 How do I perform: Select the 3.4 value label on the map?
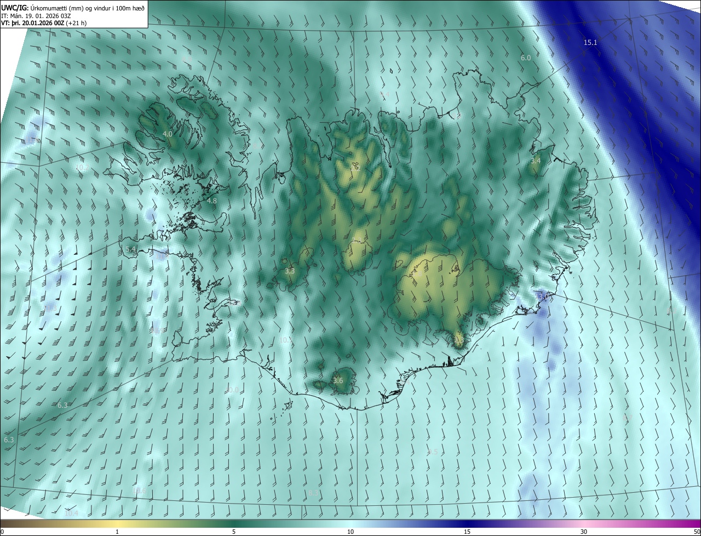point(536,161)
